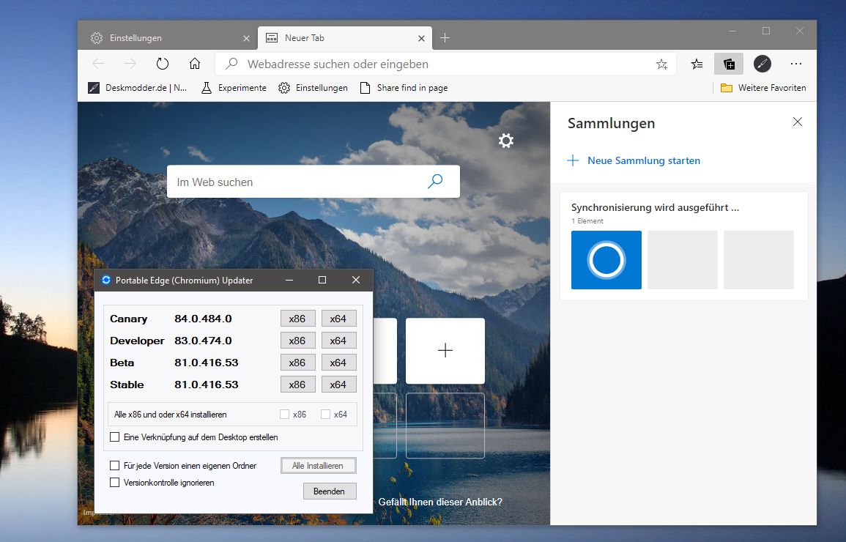Image resolution: width=846 pixels, height=542 pixels.
Task: Open the favorites list icon
Action: tap(697, 64)
